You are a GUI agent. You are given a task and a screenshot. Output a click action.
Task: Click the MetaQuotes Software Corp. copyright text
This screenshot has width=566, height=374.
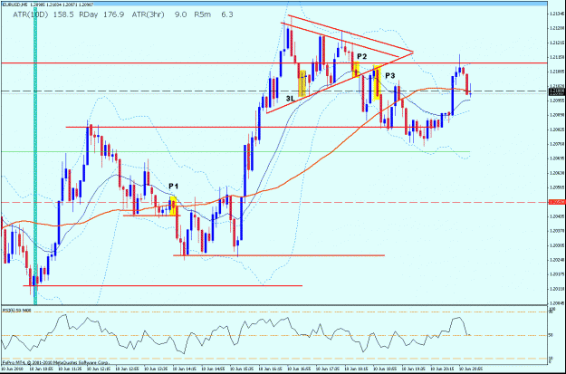click(x=56, y=362)
